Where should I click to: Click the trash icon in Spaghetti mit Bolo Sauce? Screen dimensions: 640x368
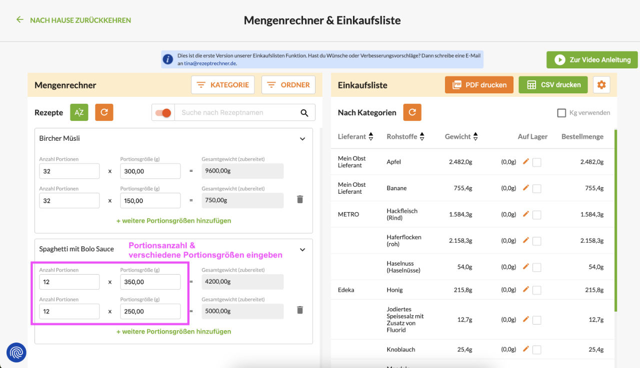tap(299, 310)
